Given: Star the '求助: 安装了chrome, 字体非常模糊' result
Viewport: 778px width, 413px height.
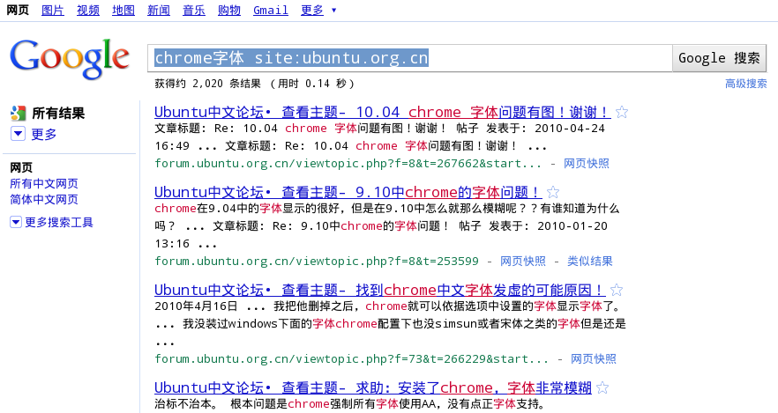Looking at the screenshot, I should coord(602,387).
